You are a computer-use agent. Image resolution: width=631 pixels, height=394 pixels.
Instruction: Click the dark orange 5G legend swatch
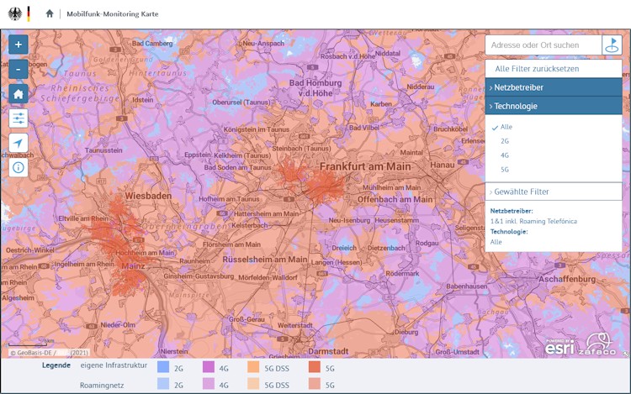point(315,367)
